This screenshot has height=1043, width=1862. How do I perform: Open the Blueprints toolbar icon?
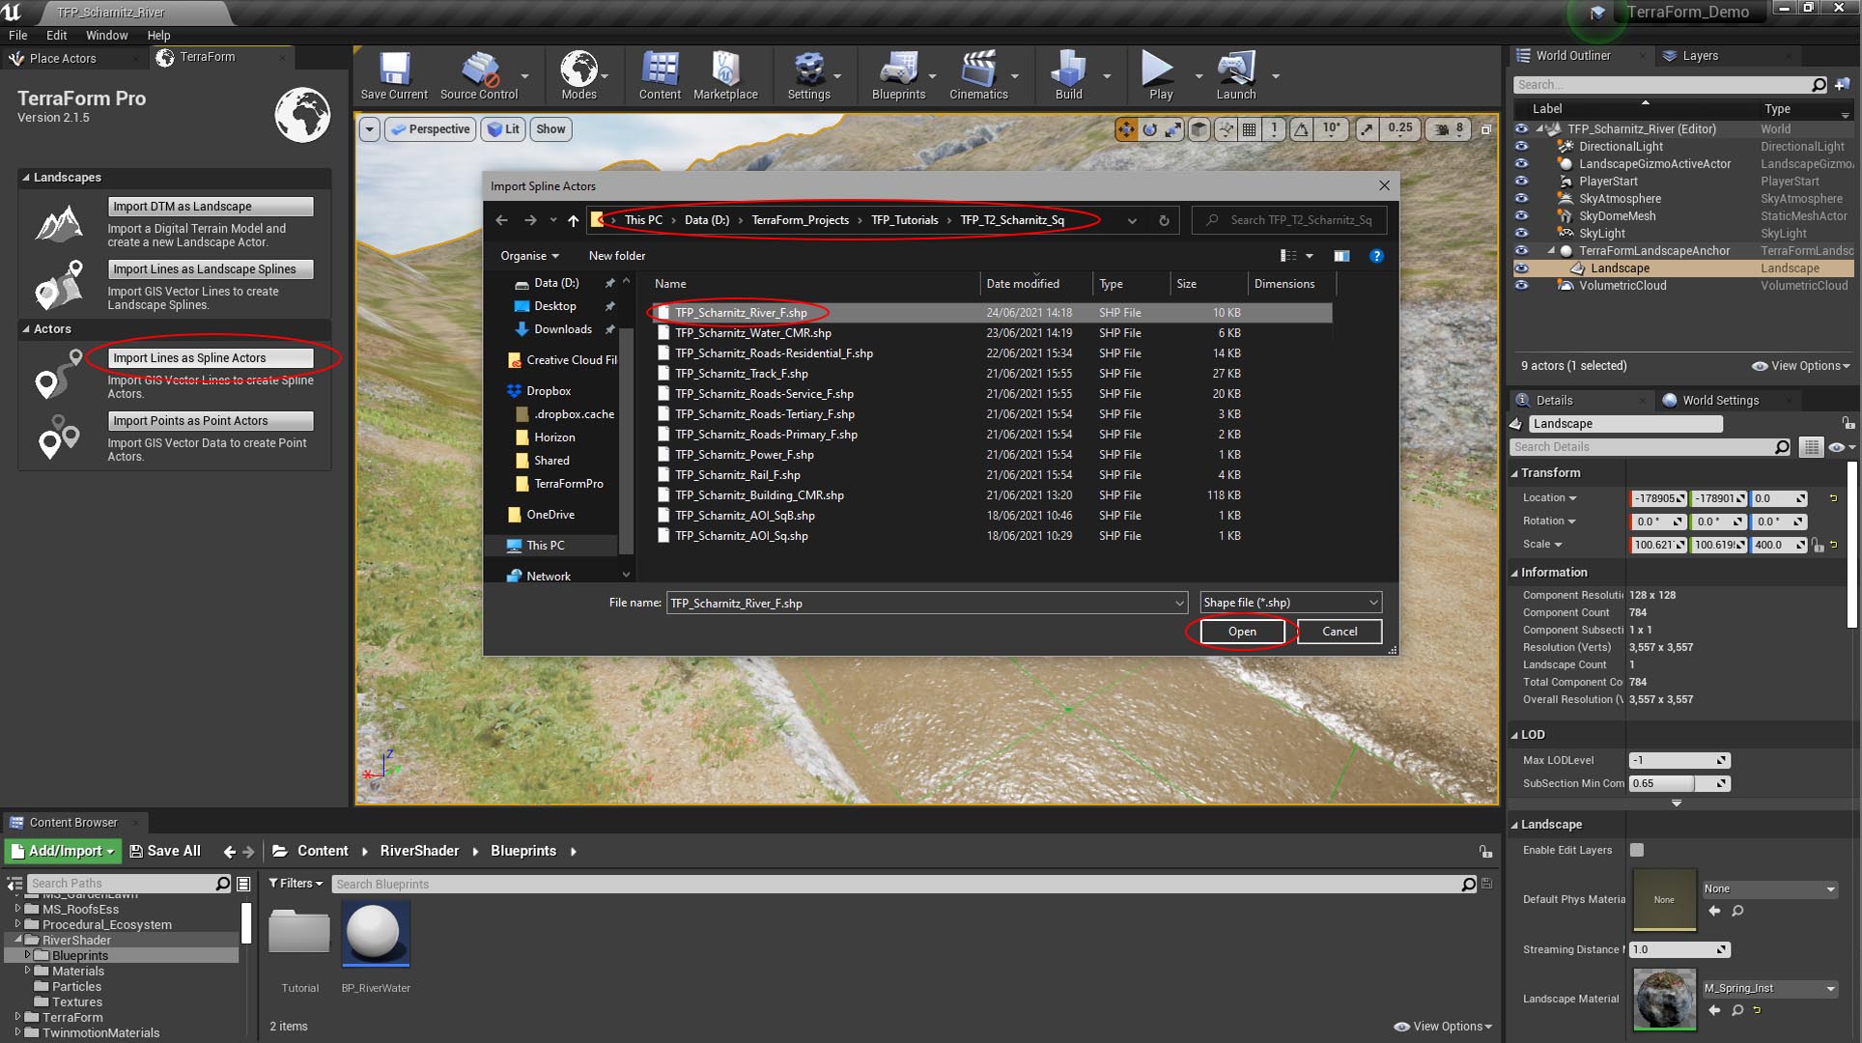pyautogui.click(x=898, y=75)
